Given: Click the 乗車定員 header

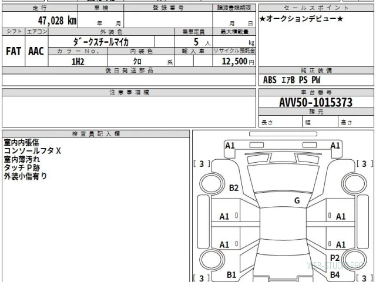Looking at the screenshot, I should click(193, 32).
